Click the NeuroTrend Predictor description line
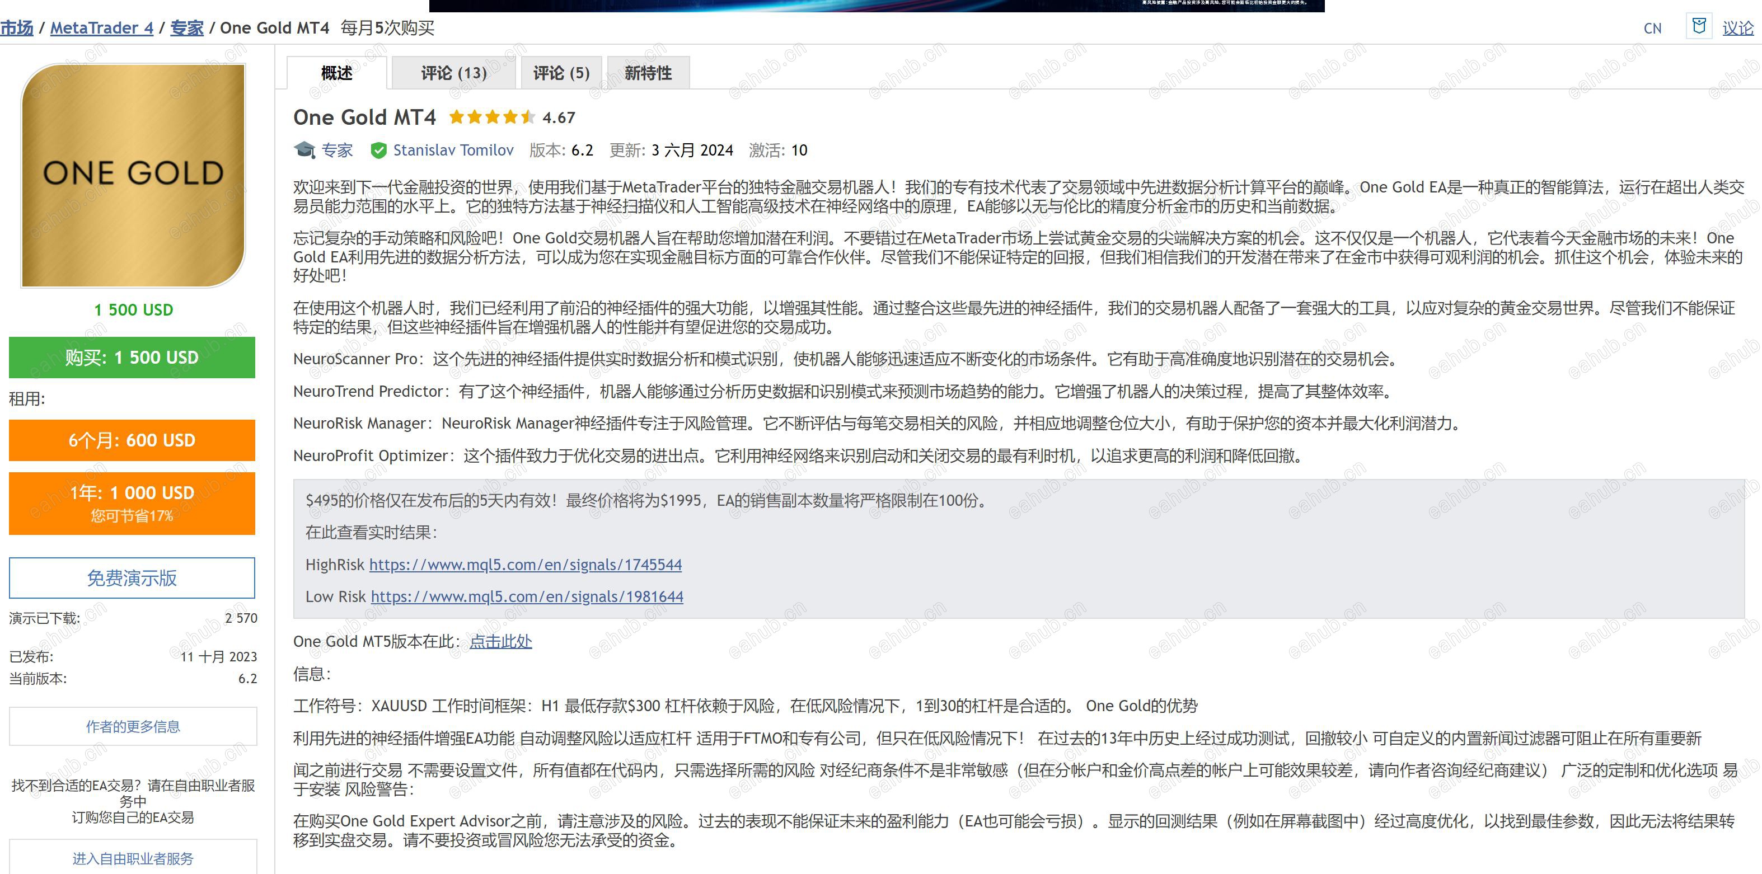The image size is (1762, 874). coord(843,391)
